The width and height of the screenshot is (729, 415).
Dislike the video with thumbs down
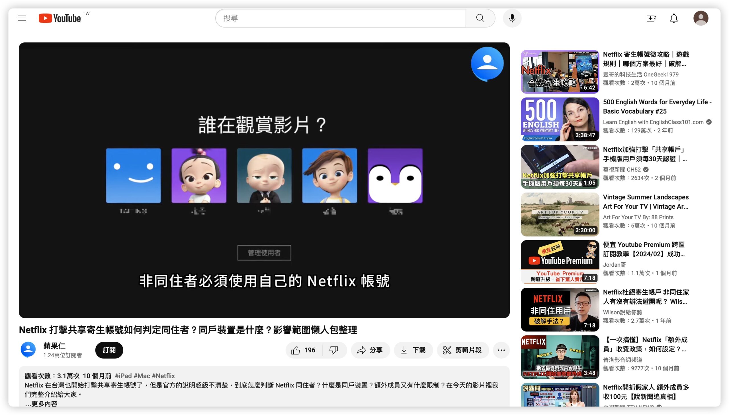click(x=333, y=350)
